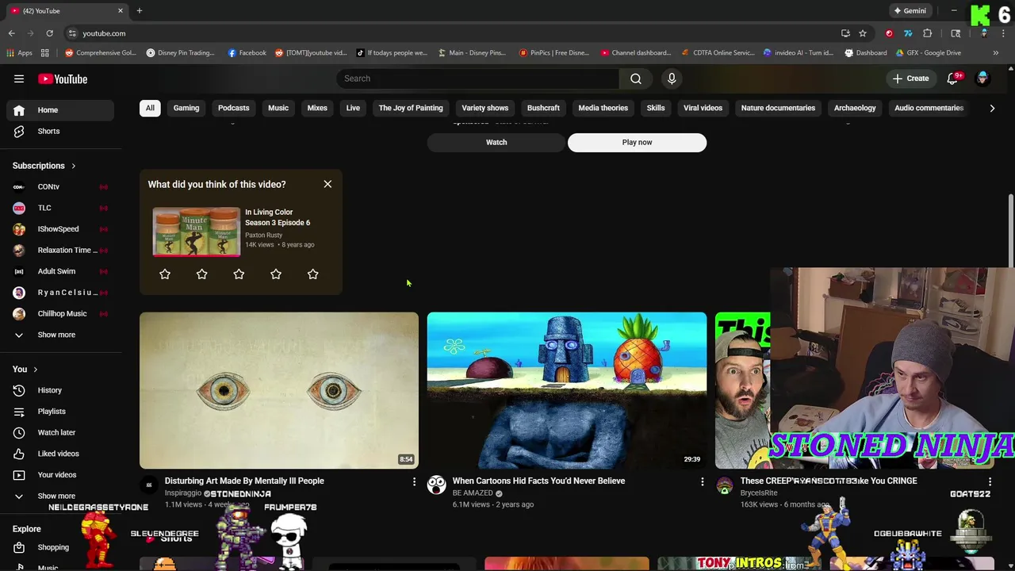Open the Subscriptions header chevron
This screenshot has height=571, width=1015.
(x=73, y=166)
